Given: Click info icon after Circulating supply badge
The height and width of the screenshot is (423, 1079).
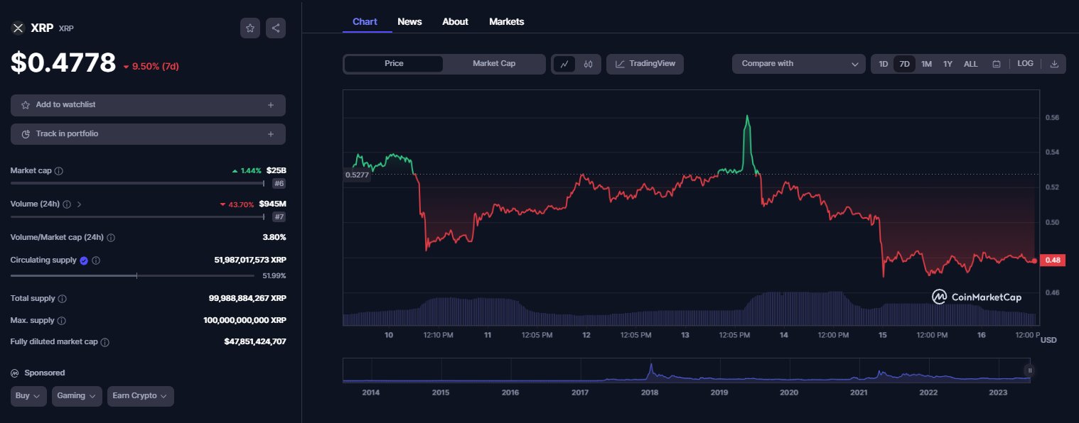Looking at the screenshot, I should 96,260.
